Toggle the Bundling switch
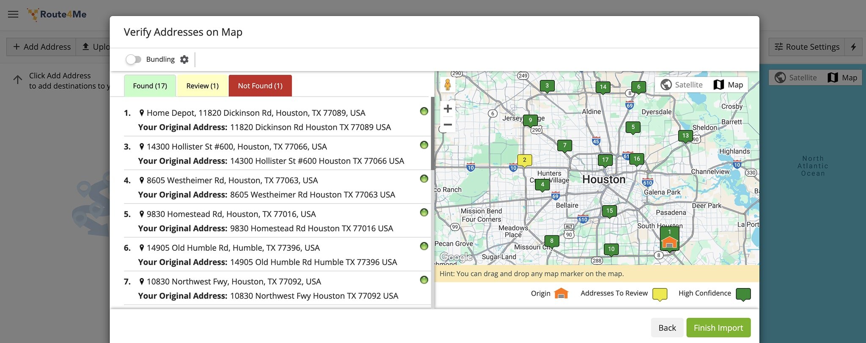 (x=133, y=60)
